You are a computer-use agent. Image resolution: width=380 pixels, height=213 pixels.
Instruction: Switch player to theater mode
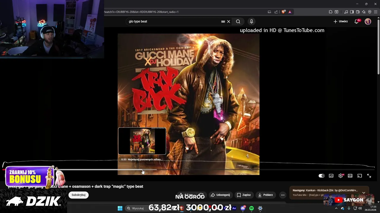350,176
